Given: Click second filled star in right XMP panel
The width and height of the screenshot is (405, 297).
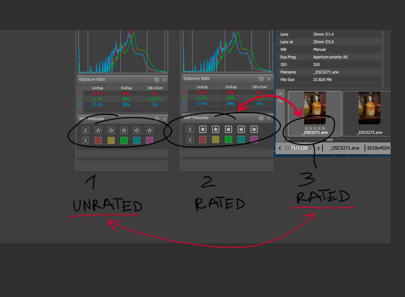Looking at the screenshot, I should 216,129.
